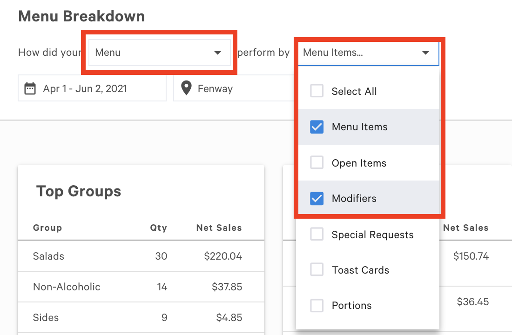Select the checked Menu Items checkmark icon
Screen dimensions: 512x335
click(x=317, y=127)
